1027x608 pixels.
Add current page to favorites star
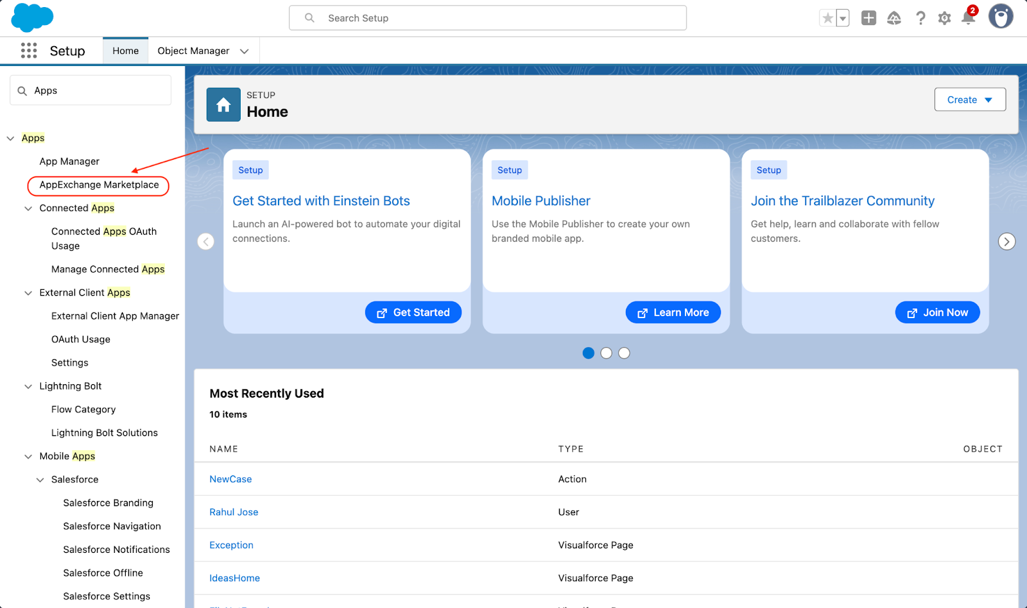(827, 18)
